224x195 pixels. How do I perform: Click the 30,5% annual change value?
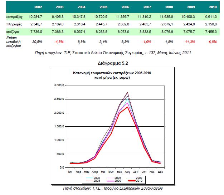click(x=37, y=42)
